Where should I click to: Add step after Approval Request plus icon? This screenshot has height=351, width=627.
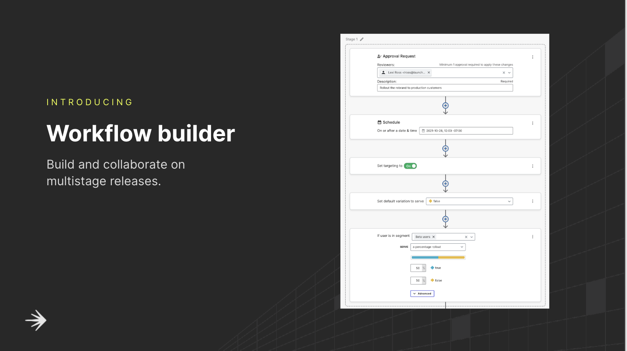coord(446,106)
